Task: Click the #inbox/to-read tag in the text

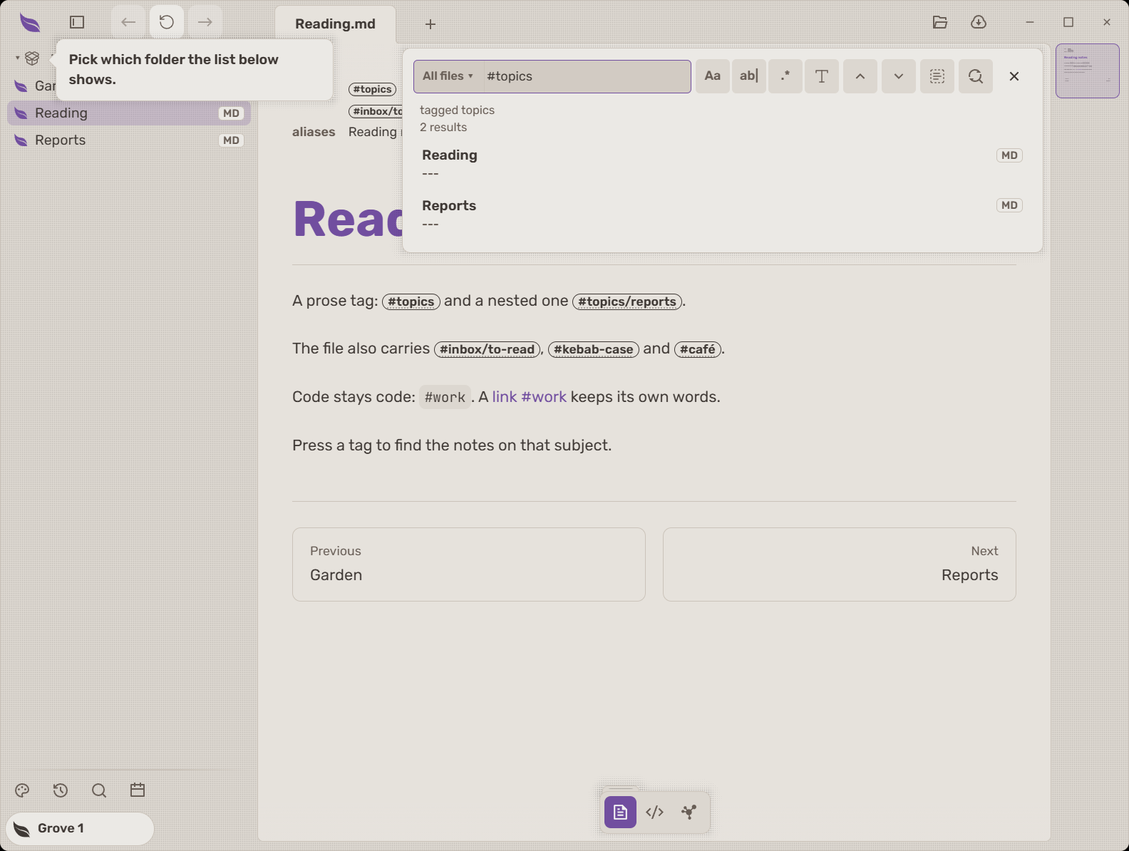Action: [487, 349]
